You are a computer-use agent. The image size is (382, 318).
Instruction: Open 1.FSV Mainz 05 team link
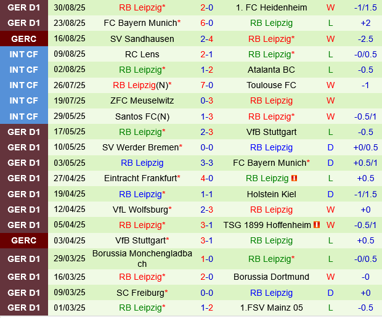tap(271, 308)
